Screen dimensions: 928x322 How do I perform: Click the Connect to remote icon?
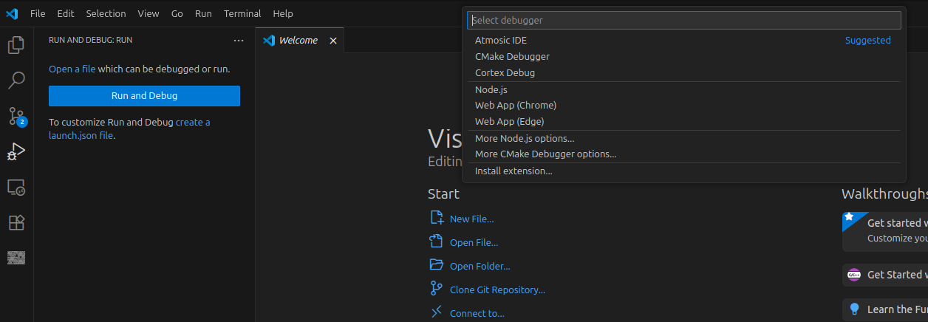tap(437, 312)
